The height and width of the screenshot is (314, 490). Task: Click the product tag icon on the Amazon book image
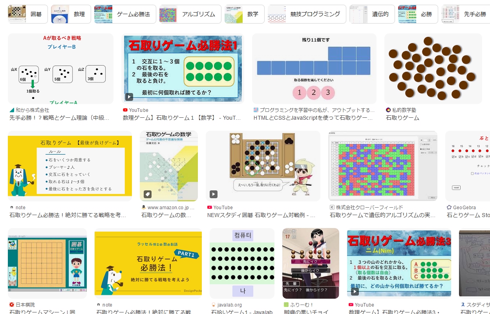(147, 194)
